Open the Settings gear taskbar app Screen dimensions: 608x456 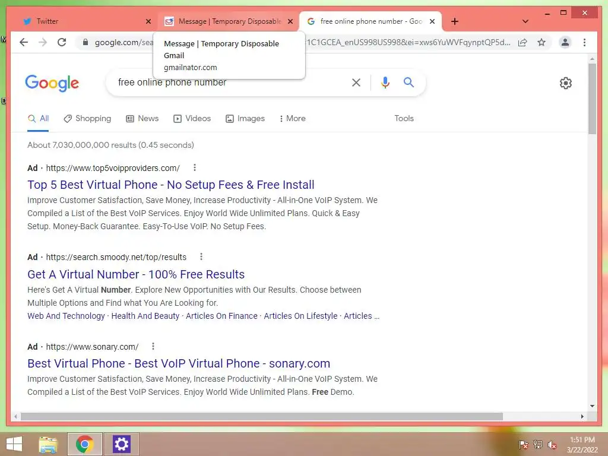[121, 444]
